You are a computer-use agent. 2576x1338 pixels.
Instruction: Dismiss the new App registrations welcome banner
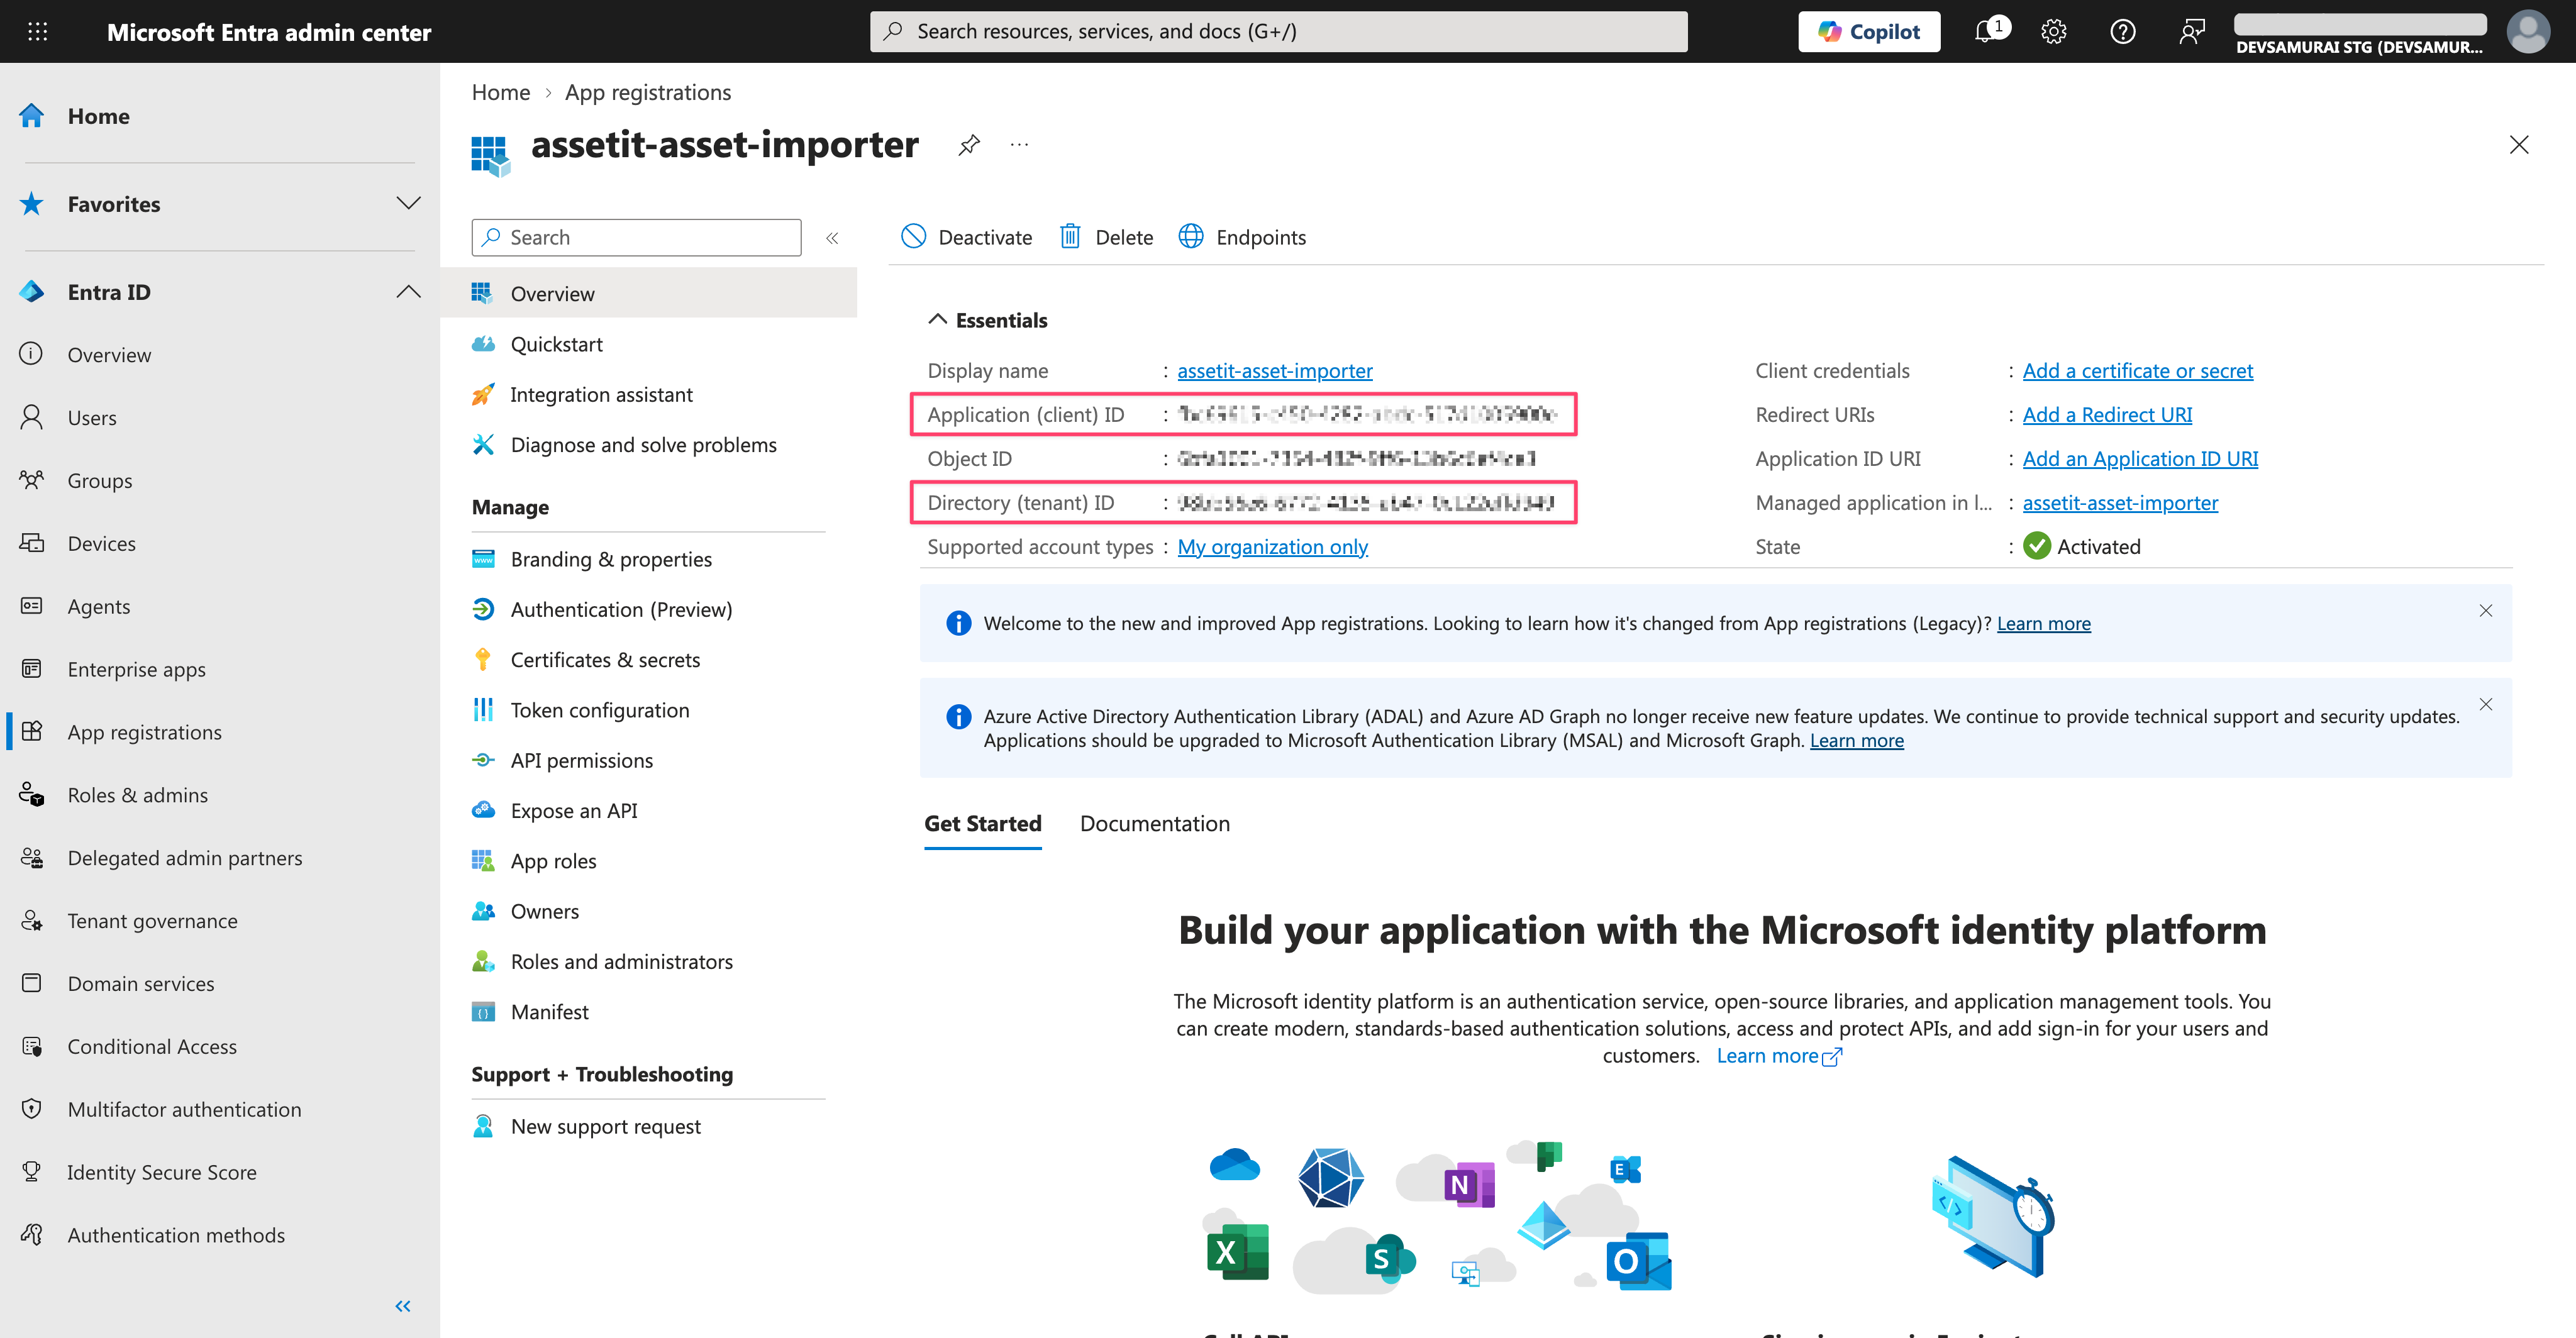coord(2486,611)
